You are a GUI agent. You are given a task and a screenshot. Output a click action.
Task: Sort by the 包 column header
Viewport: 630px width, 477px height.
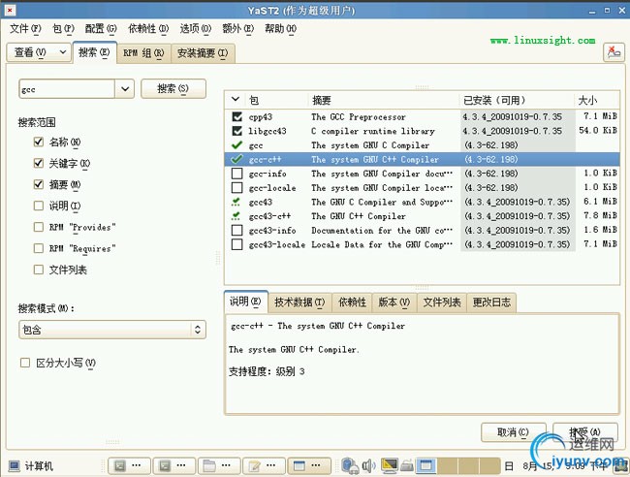tap(276, 100)
